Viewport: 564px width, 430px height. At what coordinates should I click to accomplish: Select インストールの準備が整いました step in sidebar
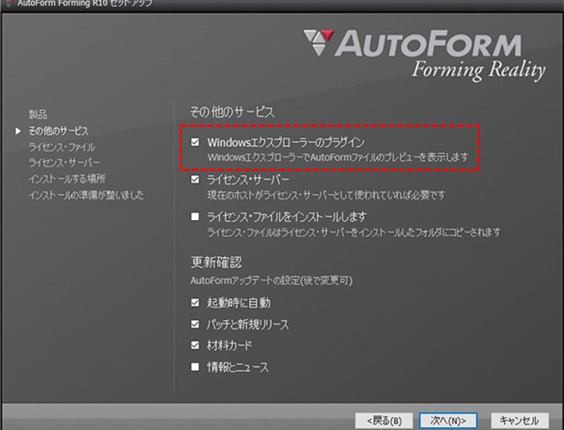click(x=86, y=195)
